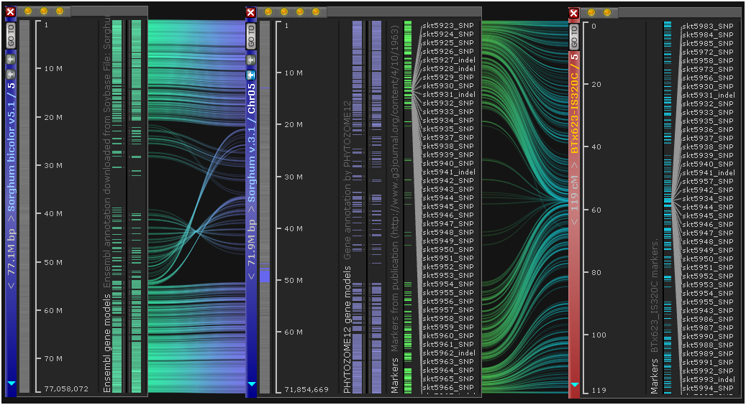Expand cyan triangle at bottom of BTx623-IS320C panel
This screenshot has width=746, height=405.
(x=574, y=385)
